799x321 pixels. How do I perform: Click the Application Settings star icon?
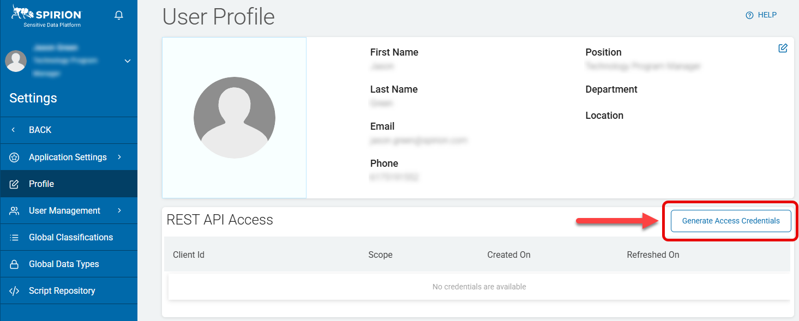pyautogui.click(x=15, y=158)
